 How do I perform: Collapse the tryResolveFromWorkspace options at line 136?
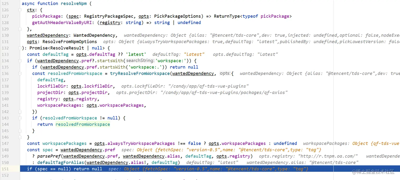coord(20,74)
